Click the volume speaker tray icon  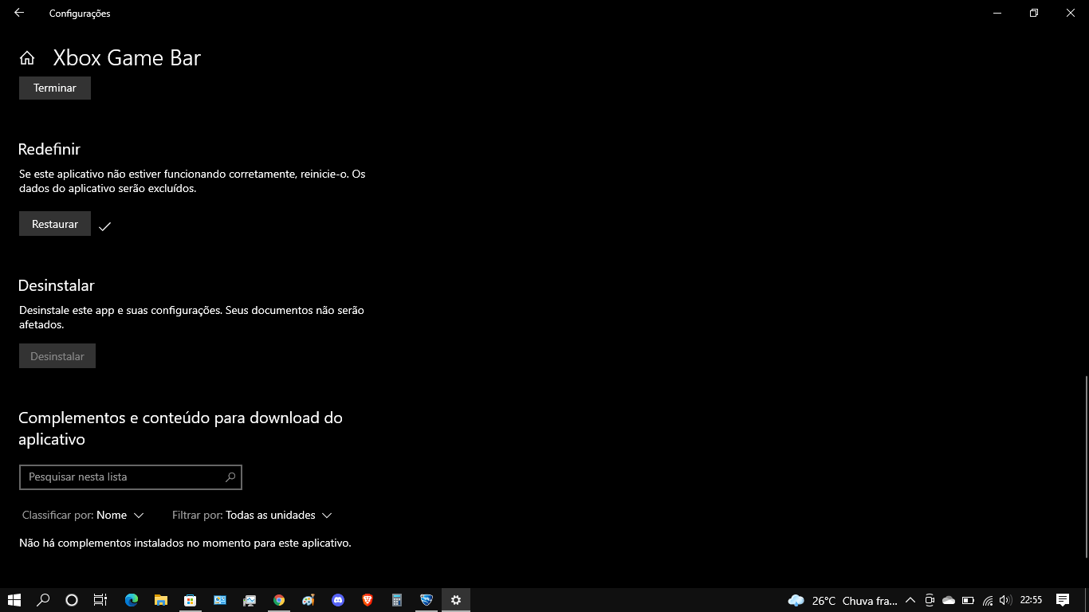pyautogui.click(x=1005, y=600)
